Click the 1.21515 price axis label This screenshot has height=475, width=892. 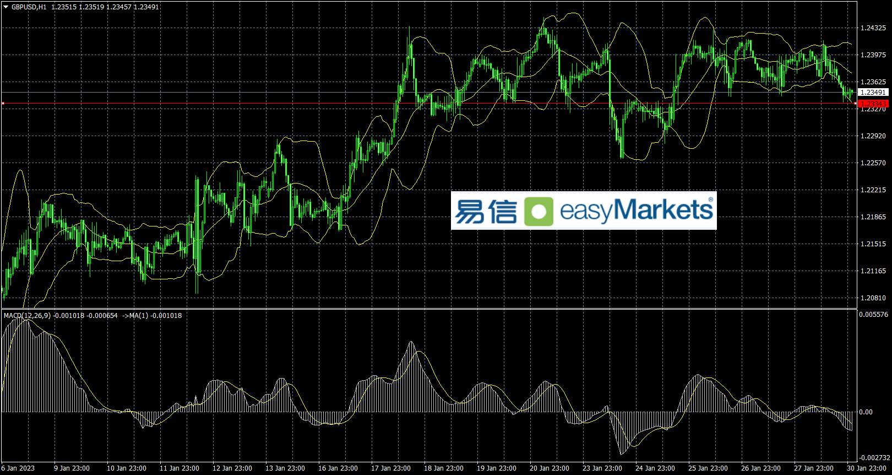pos(873,244)
